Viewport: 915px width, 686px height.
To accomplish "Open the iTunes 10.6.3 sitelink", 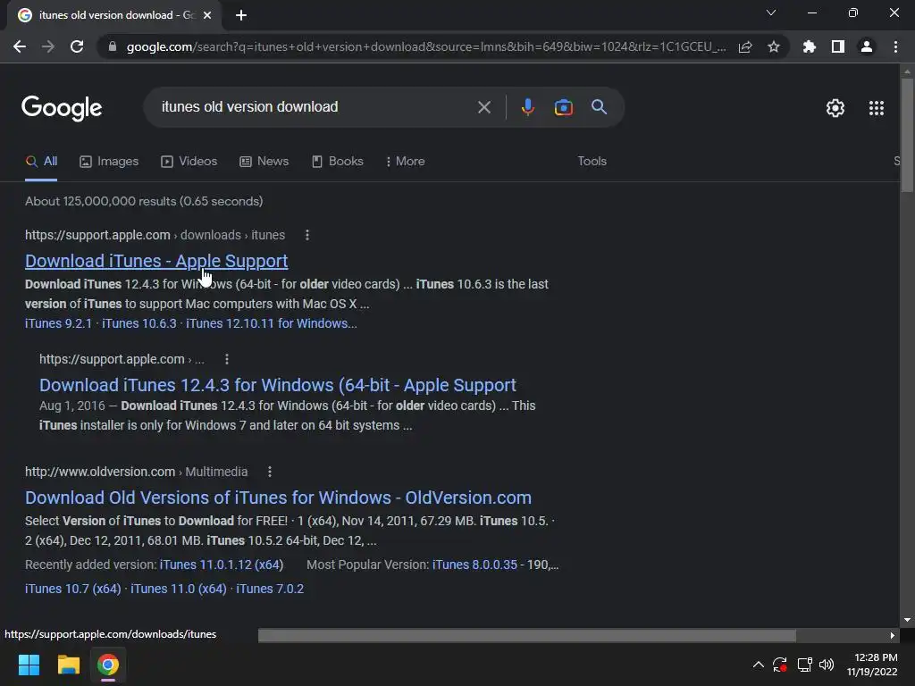I will pos(139,323).
